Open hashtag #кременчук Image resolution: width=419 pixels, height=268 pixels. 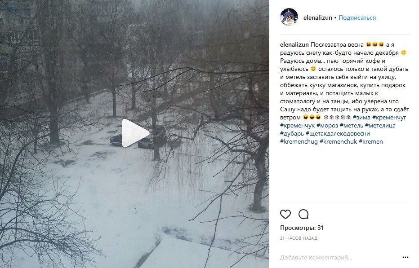coord(298,125)
